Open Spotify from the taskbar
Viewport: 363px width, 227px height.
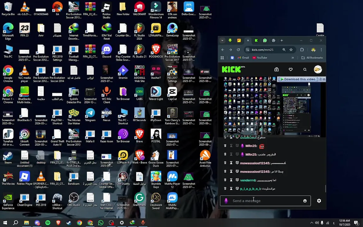[x=48, y=223]
